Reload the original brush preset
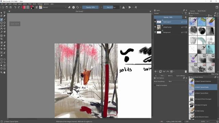Screen dimensions: 219x123 coord(78,7)
